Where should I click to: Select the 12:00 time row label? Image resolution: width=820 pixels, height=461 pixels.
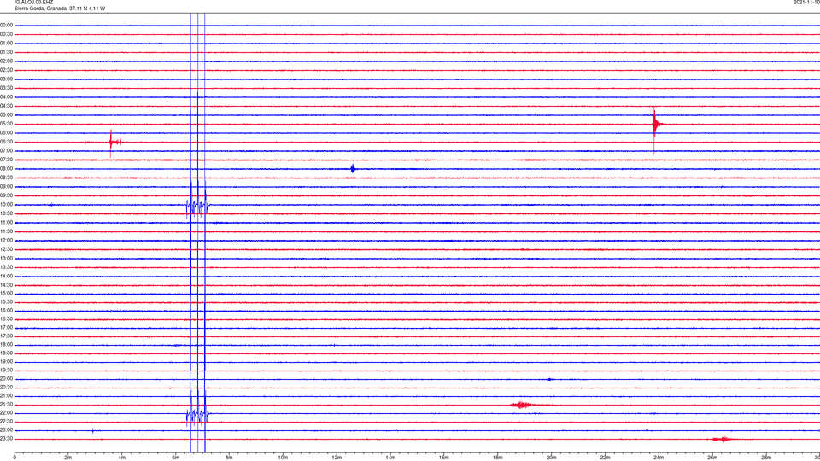point(6,241)
